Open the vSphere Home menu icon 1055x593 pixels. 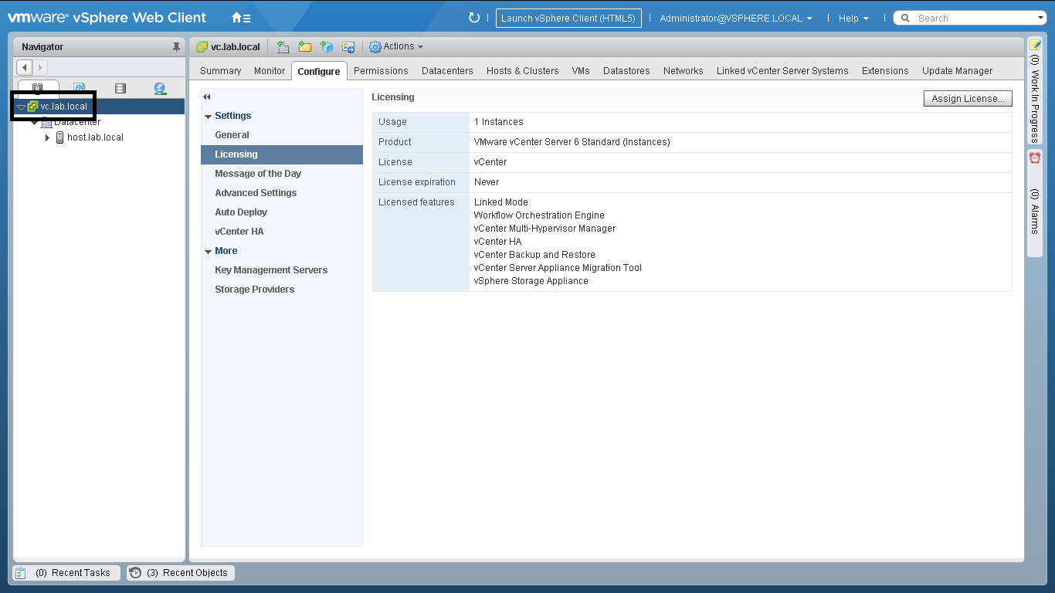240,18
